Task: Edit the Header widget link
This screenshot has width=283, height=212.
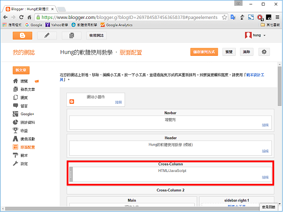Action: (265, 151)
